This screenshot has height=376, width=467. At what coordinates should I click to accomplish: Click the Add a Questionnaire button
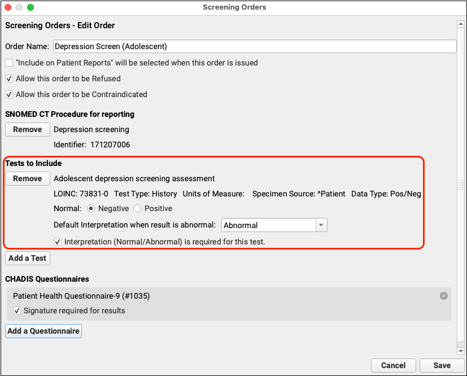coord(43,331)
